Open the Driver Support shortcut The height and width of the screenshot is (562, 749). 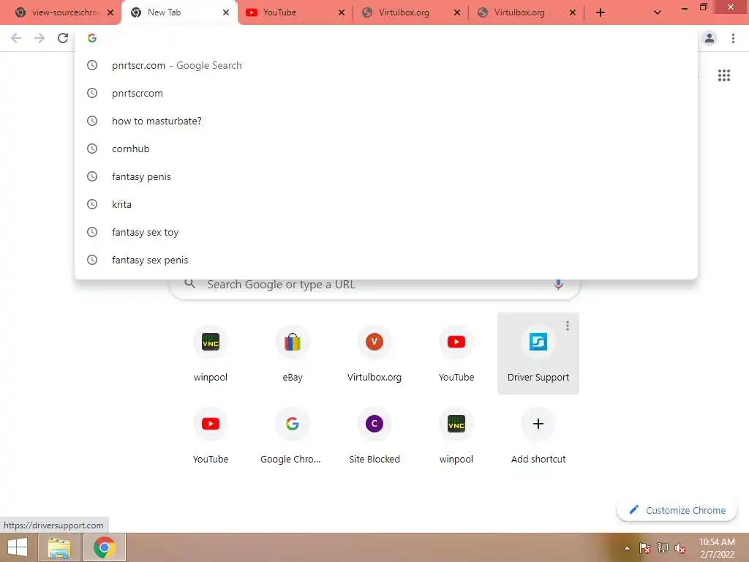(x=538, y=353)
